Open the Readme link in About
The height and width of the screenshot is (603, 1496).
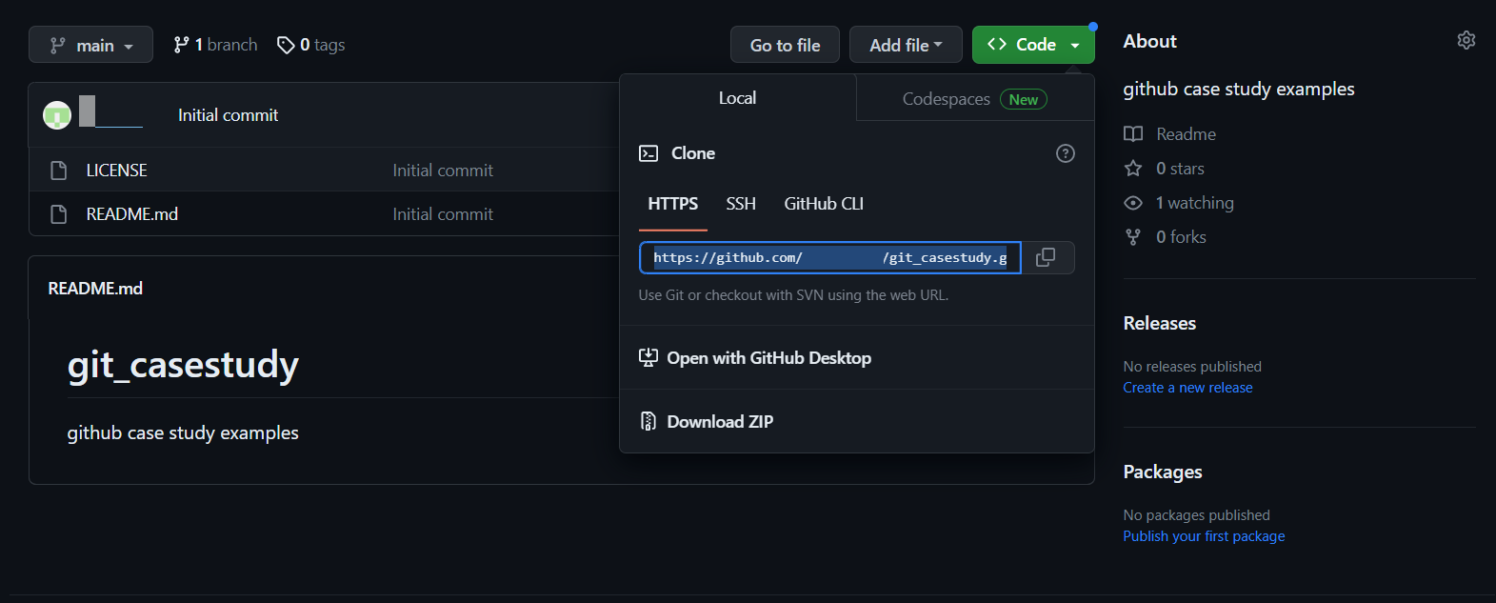tap(1186, 134)
